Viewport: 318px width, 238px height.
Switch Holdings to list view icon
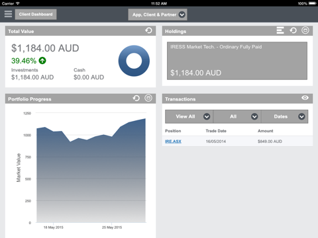(x=280, y=30)
